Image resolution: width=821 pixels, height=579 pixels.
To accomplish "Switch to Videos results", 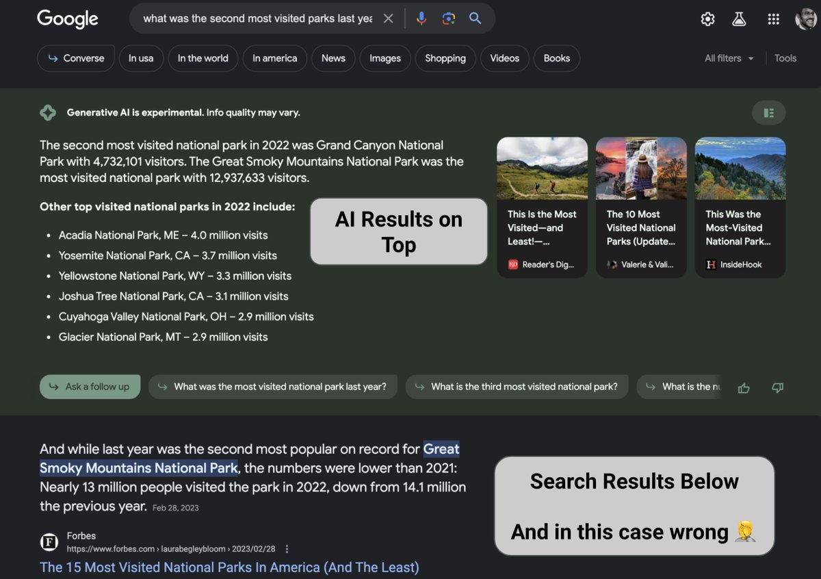I will [x=505, y=58].
